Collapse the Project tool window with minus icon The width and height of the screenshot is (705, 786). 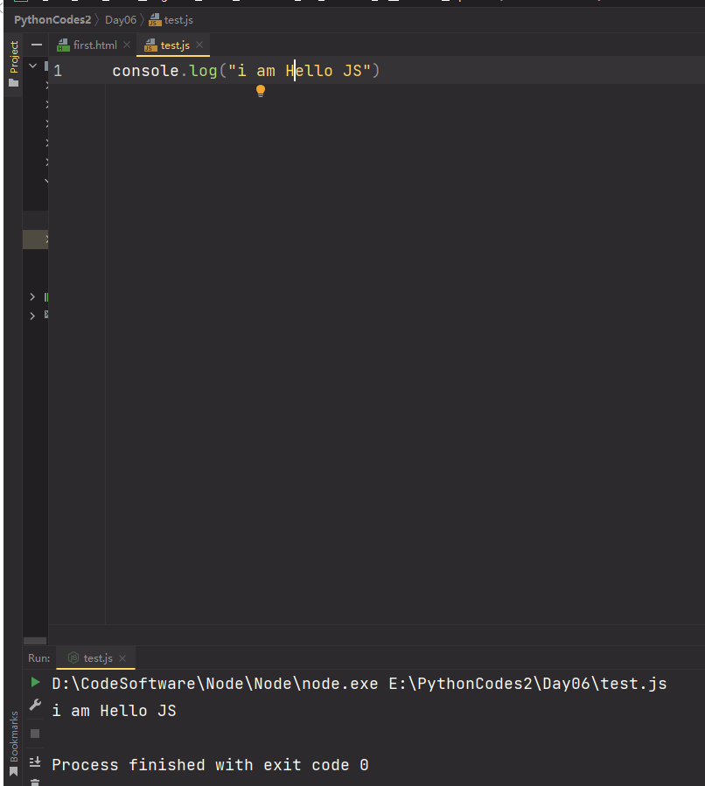[36, 44]
